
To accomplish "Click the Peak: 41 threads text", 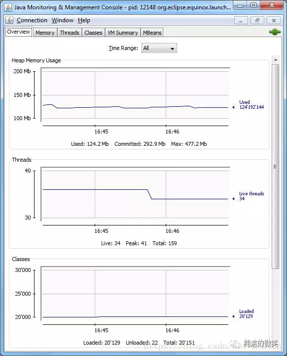I will coord(137,243).
